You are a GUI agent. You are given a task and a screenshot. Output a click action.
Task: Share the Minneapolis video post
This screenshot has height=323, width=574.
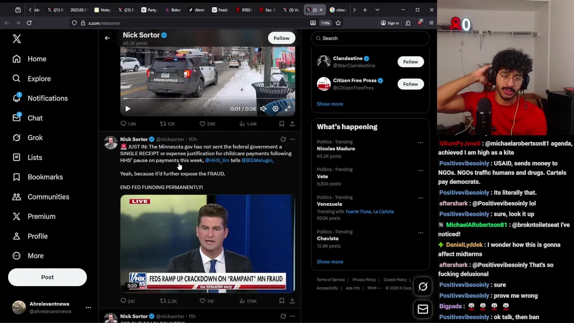292,124
